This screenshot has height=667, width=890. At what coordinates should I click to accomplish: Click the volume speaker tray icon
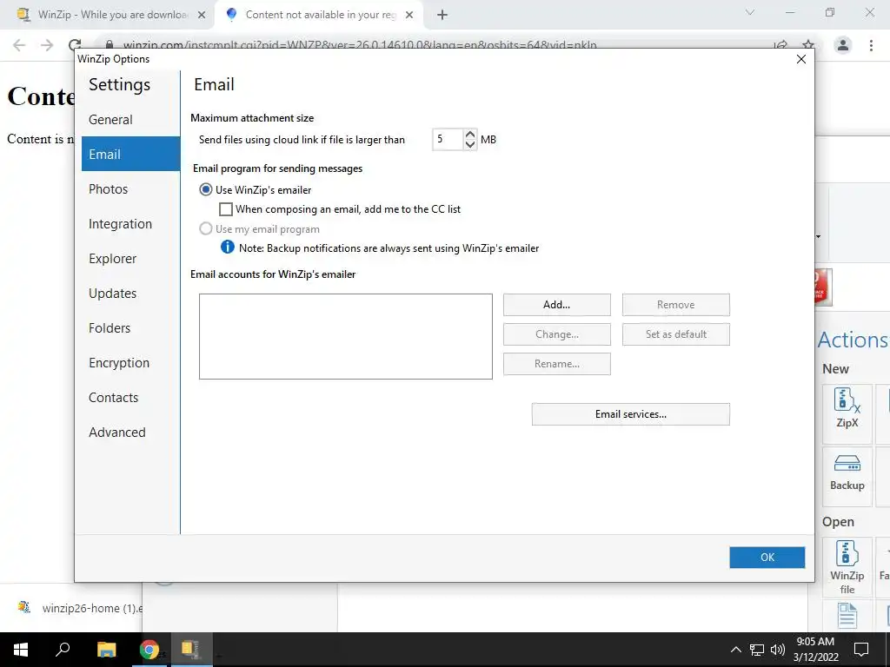point(778,650)
